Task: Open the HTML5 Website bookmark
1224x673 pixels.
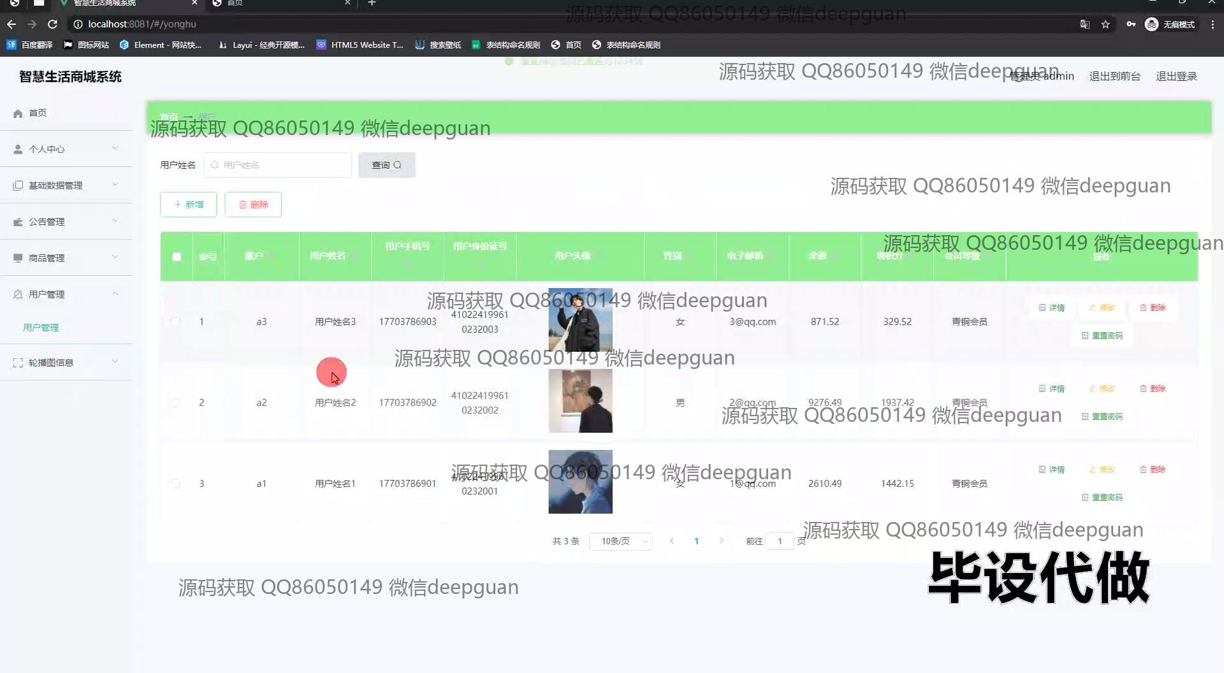Action: point(360,45)
